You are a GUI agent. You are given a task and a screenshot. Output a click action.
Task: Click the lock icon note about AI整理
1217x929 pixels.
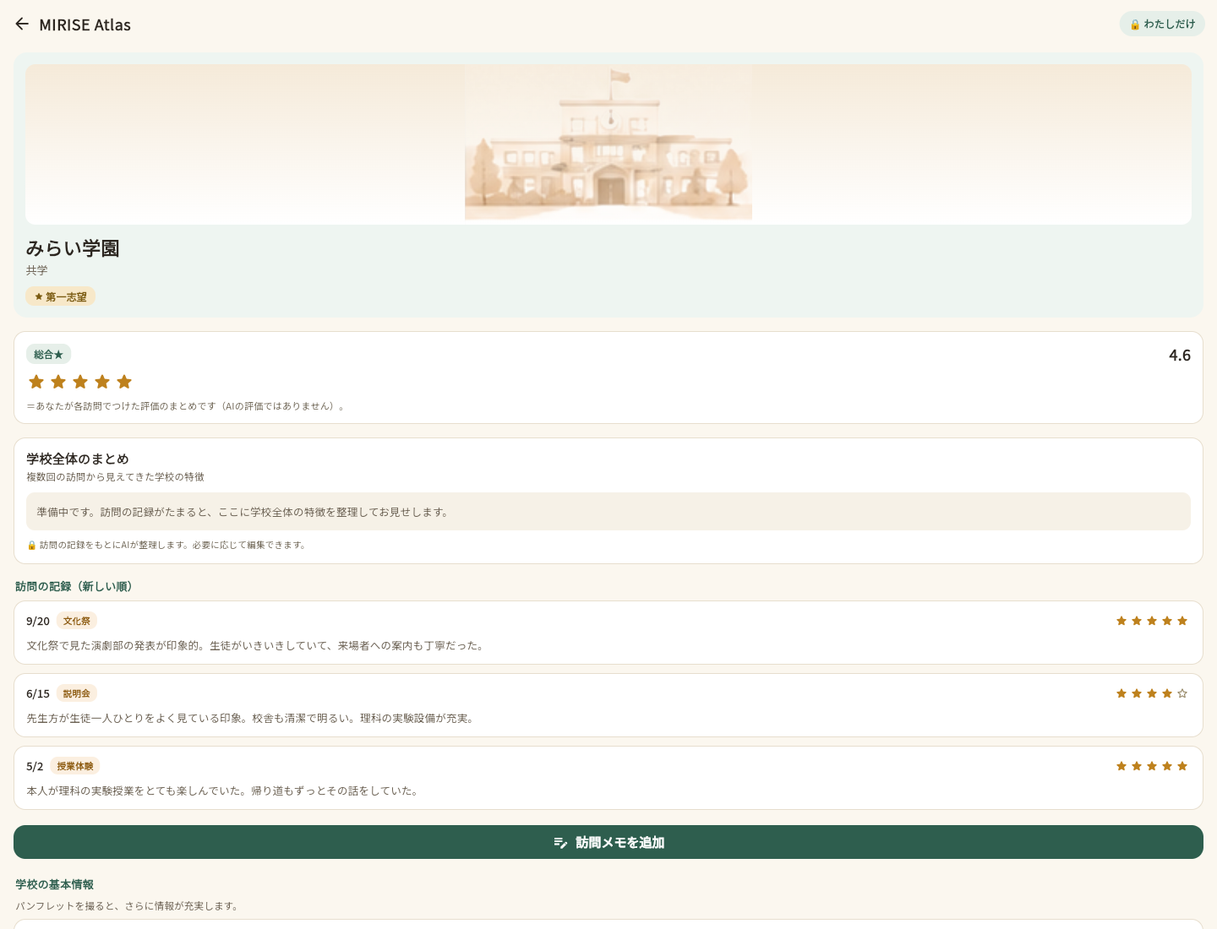click(x=166, y=545)
